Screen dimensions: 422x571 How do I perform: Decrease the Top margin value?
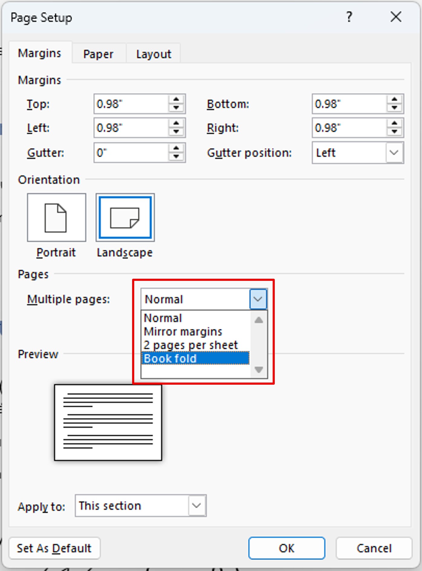click(176, 108)
